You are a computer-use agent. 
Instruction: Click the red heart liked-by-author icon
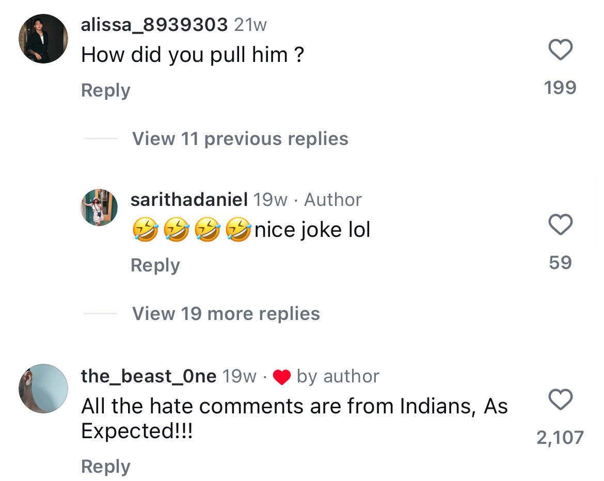click(x=282, y=377)
